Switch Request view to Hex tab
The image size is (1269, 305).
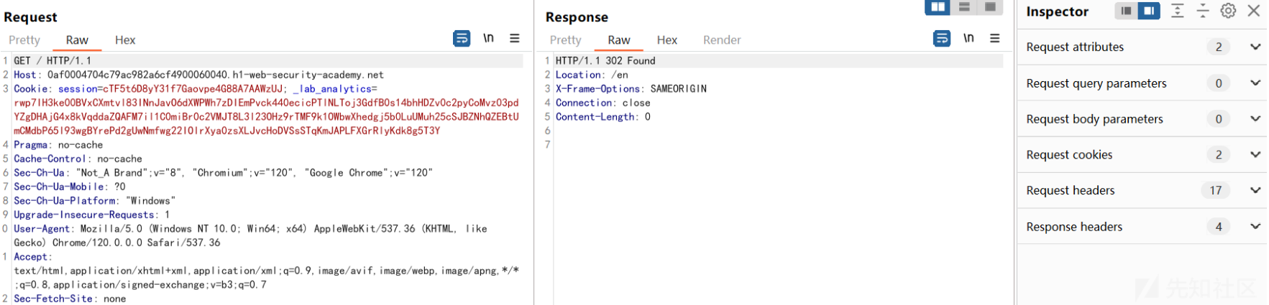click(x=125, y=40)
